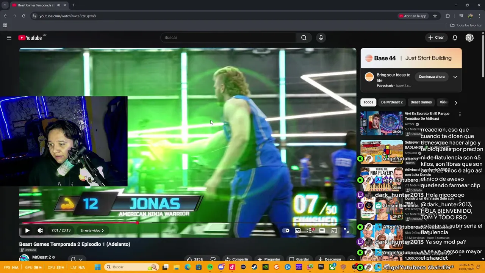
Task: Click the taskbar Buscar search box
Action: (131, 267)
